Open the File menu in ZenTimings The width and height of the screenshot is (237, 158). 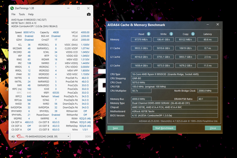tap(13, 14)
